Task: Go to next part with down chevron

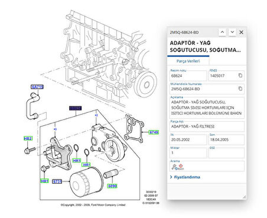Action: (x=232, y=32)
